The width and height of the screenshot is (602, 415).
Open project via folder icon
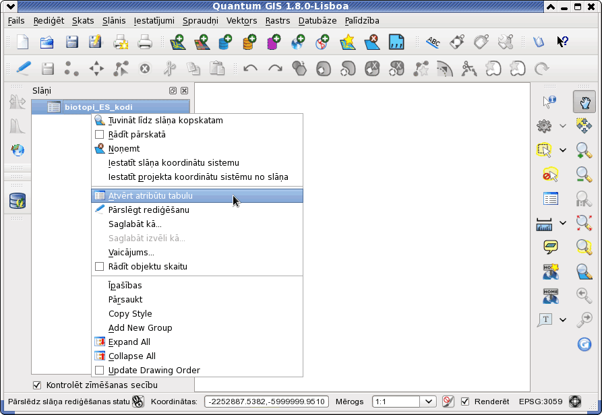(x=47, y=42)
